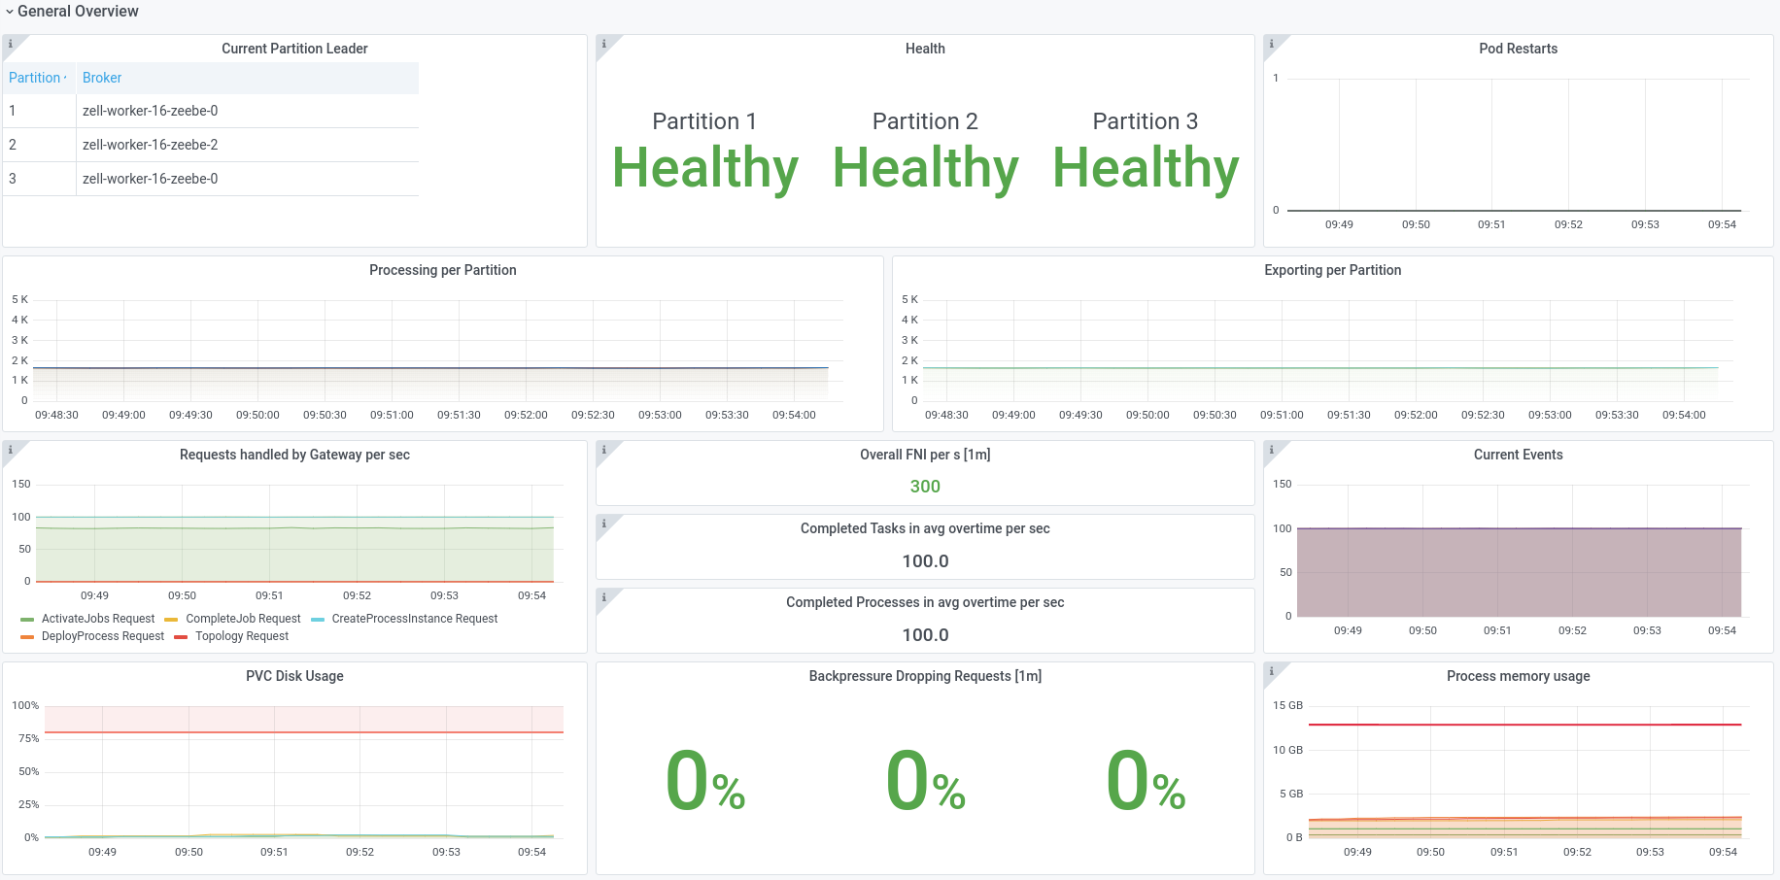Click Completed Tasks value 100.0
This screenshot has width=1780, height=880.
point(925,561)
